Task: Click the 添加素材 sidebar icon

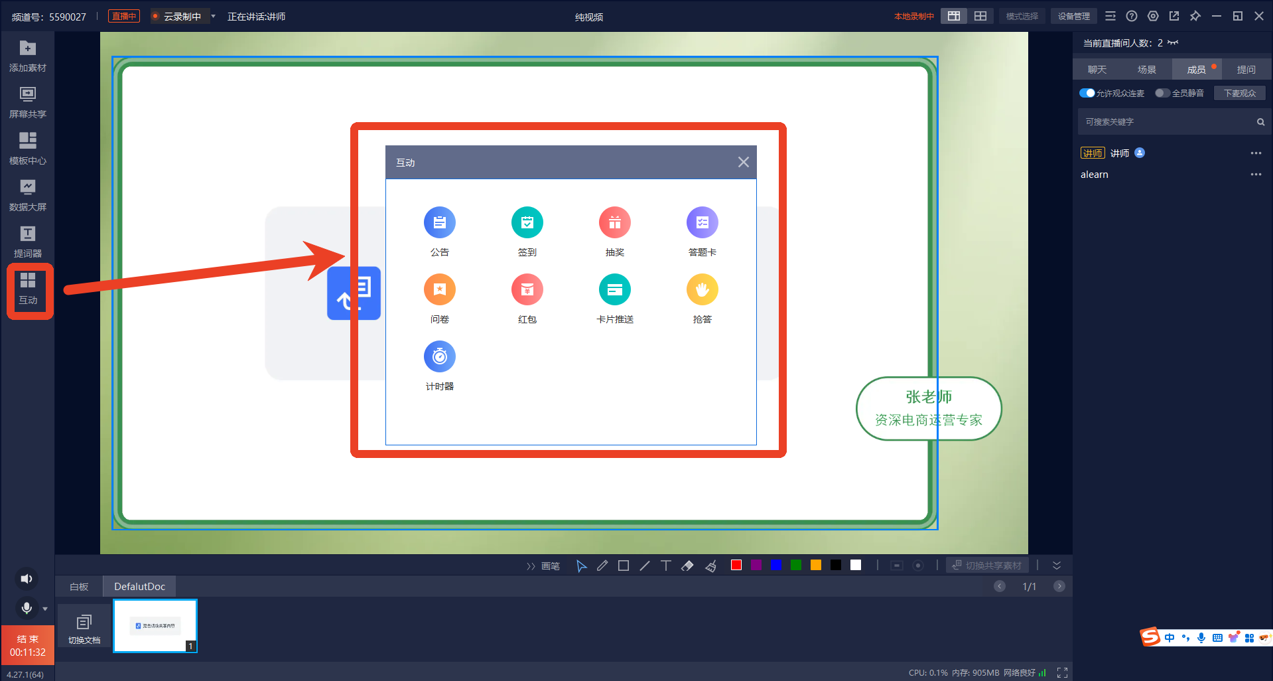Action: (28, 56)
